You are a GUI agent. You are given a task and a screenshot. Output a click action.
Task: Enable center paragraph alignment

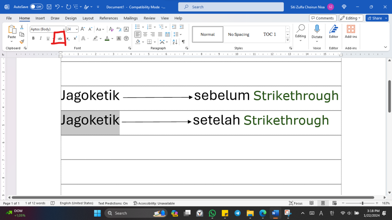(145, 34)
